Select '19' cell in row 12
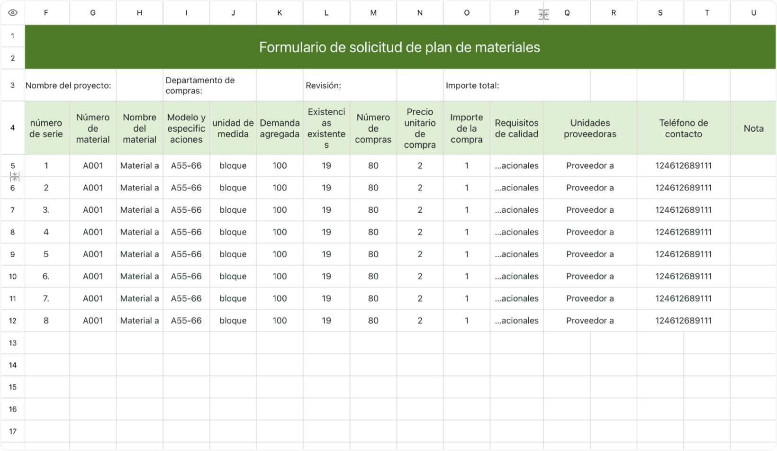This screenshot has height=451, width=777. 326,321
